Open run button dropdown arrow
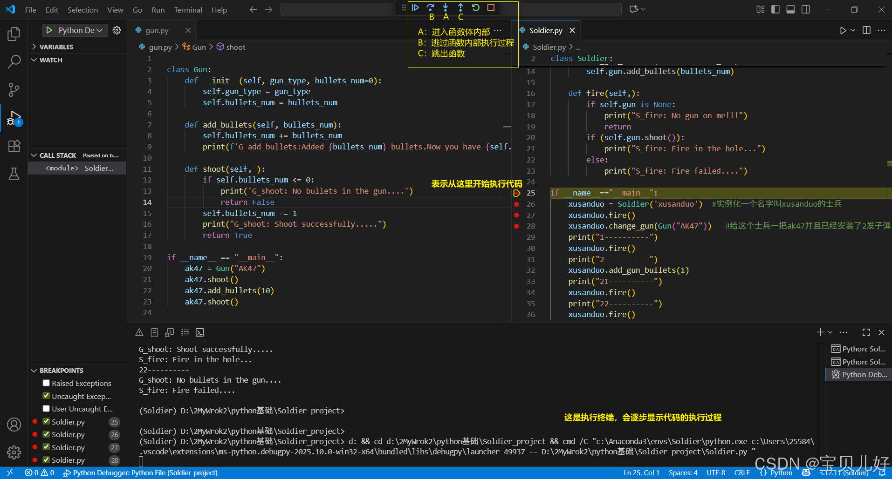The image size is (892, 479). 853,30
